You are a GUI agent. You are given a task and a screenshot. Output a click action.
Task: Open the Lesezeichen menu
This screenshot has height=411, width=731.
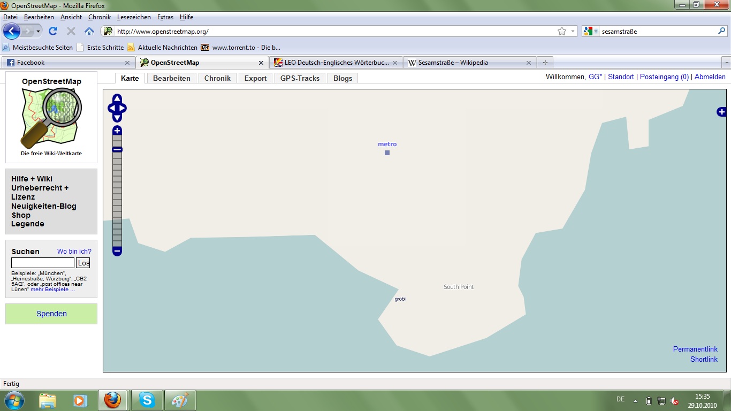coord(134,17)
